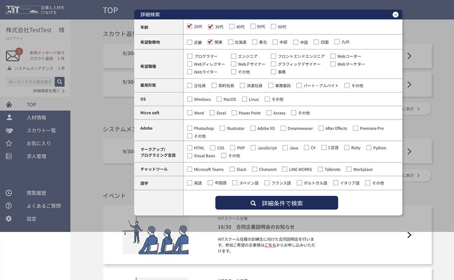This screenshot has height=280, width=454.
Task: Check the 九州 region checkbox
Action: [x=337, y=42]
